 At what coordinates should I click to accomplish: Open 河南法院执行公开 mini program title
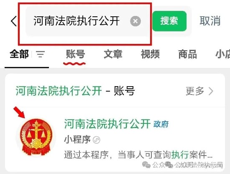(x=107, y=124)
